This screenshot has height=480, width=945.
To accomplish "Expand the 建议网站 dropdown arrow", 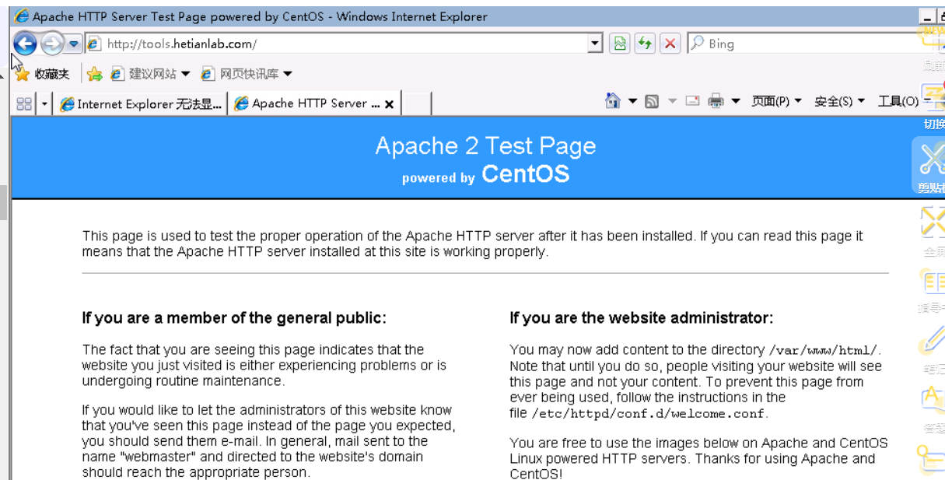I will 185,74.
